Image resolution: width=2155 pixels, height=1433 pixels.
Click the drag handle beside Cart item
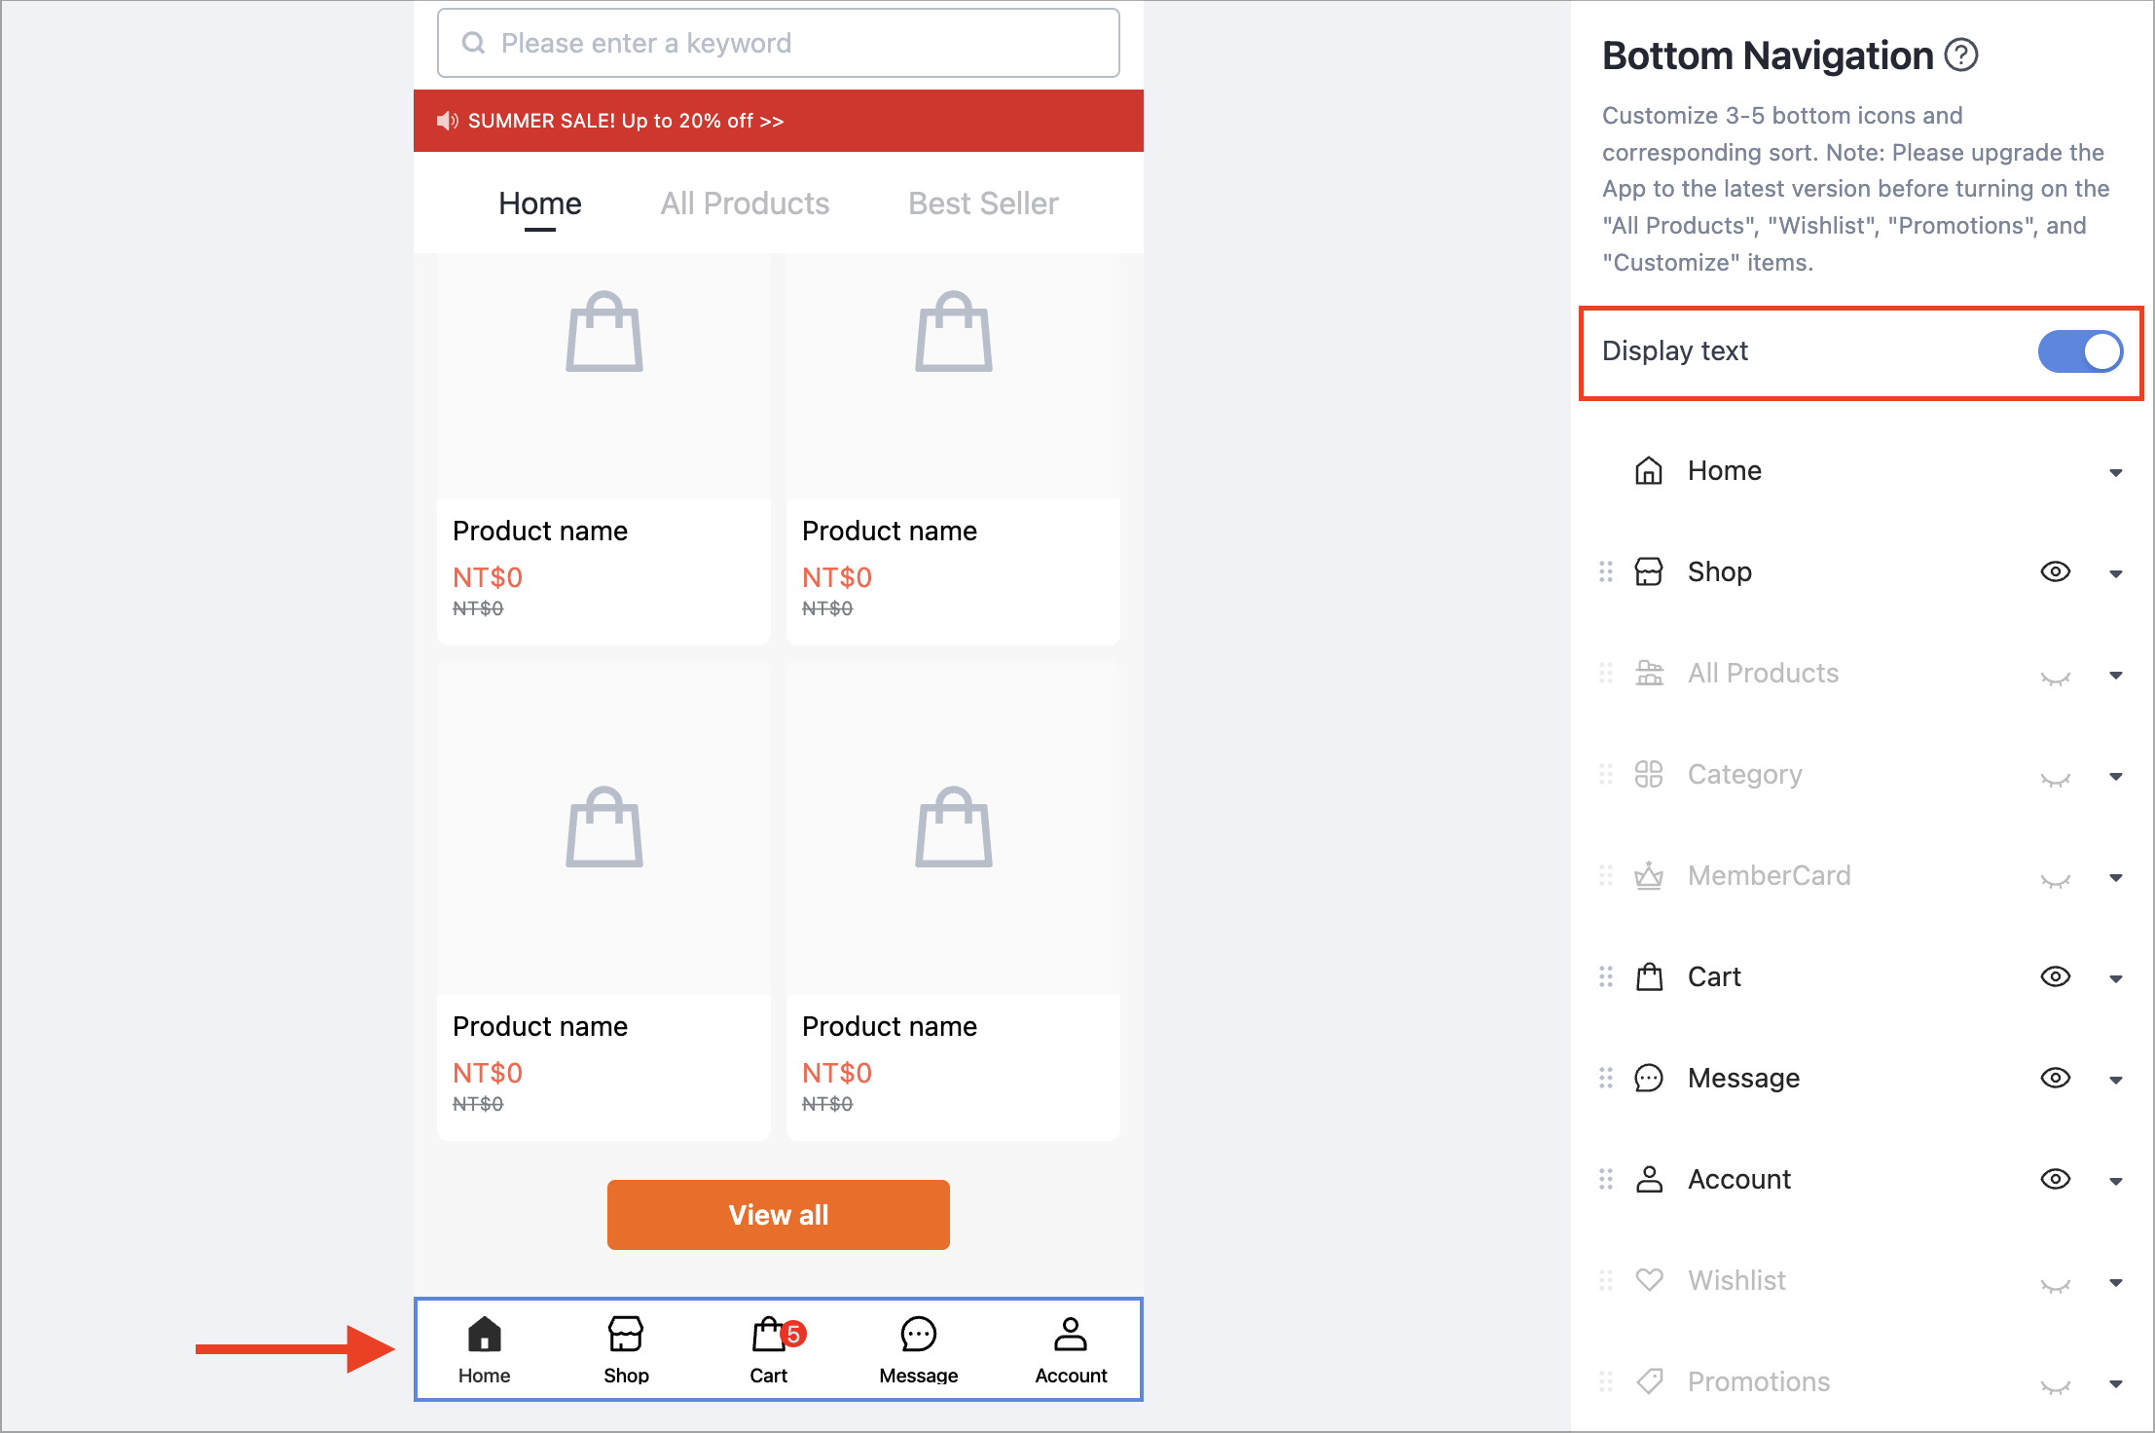click(x=1606, y=976)
